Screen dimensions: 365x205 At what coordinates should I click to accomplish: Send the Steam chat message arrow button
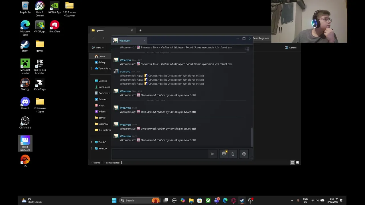click(212, 154)
